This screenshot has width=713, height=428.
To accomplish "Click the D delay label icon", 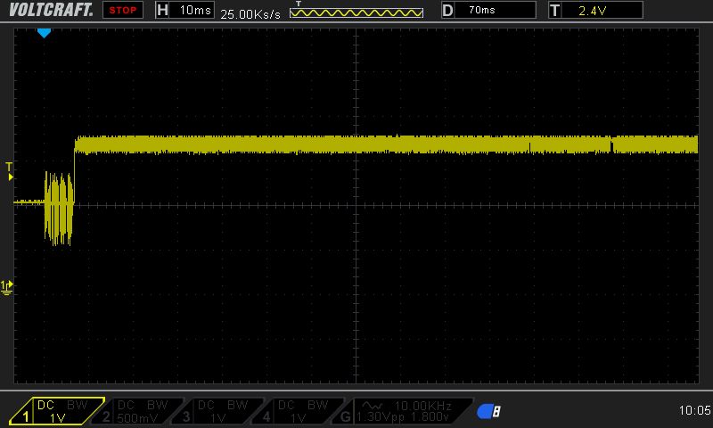I will click(x=447, y=11).
